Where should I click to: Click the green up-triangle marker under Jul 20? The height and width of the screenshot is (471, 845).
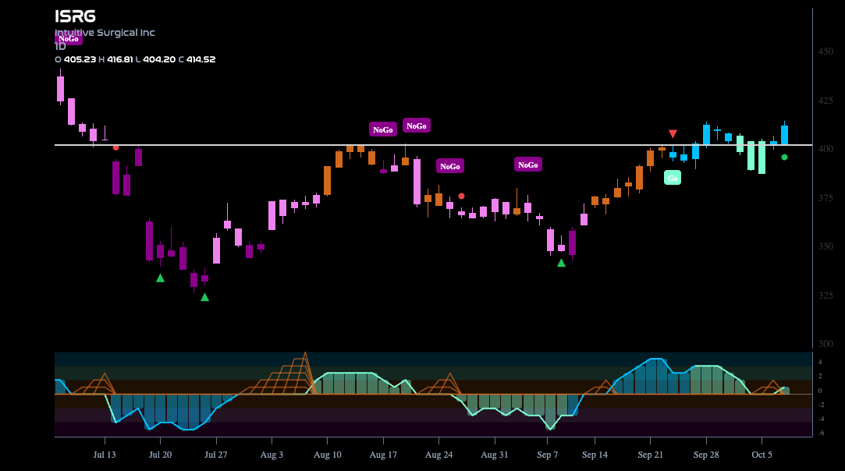[160, 278]
